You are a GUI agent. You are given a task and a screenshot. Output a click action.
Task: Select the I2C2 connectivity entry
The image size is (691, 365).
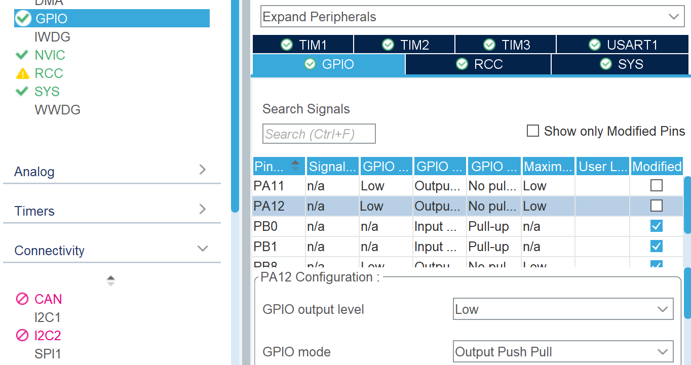coord(48,336)
